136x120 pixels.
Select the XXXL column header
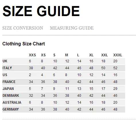[x=118, y=55]
